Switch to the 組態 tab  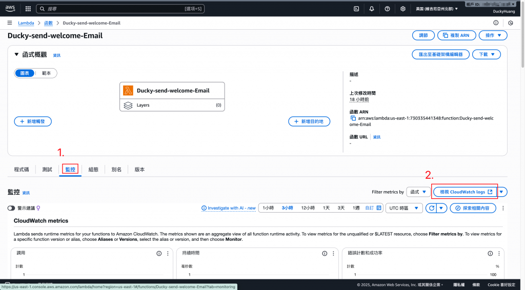click(93, 170)
